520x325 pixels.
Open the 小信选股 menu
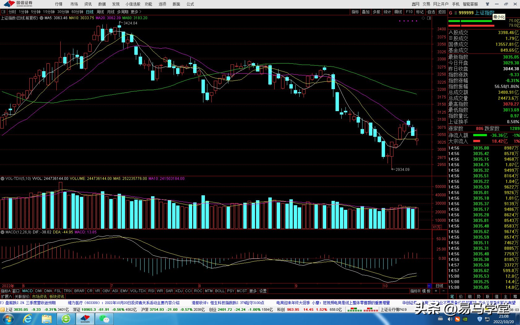pos(133,4)
